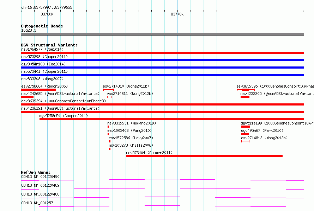Open variant esv2714811 (Wong2012b) label
Image resolution: width=314 pixels, height=211 pixels.
click(x=130, y=94)
